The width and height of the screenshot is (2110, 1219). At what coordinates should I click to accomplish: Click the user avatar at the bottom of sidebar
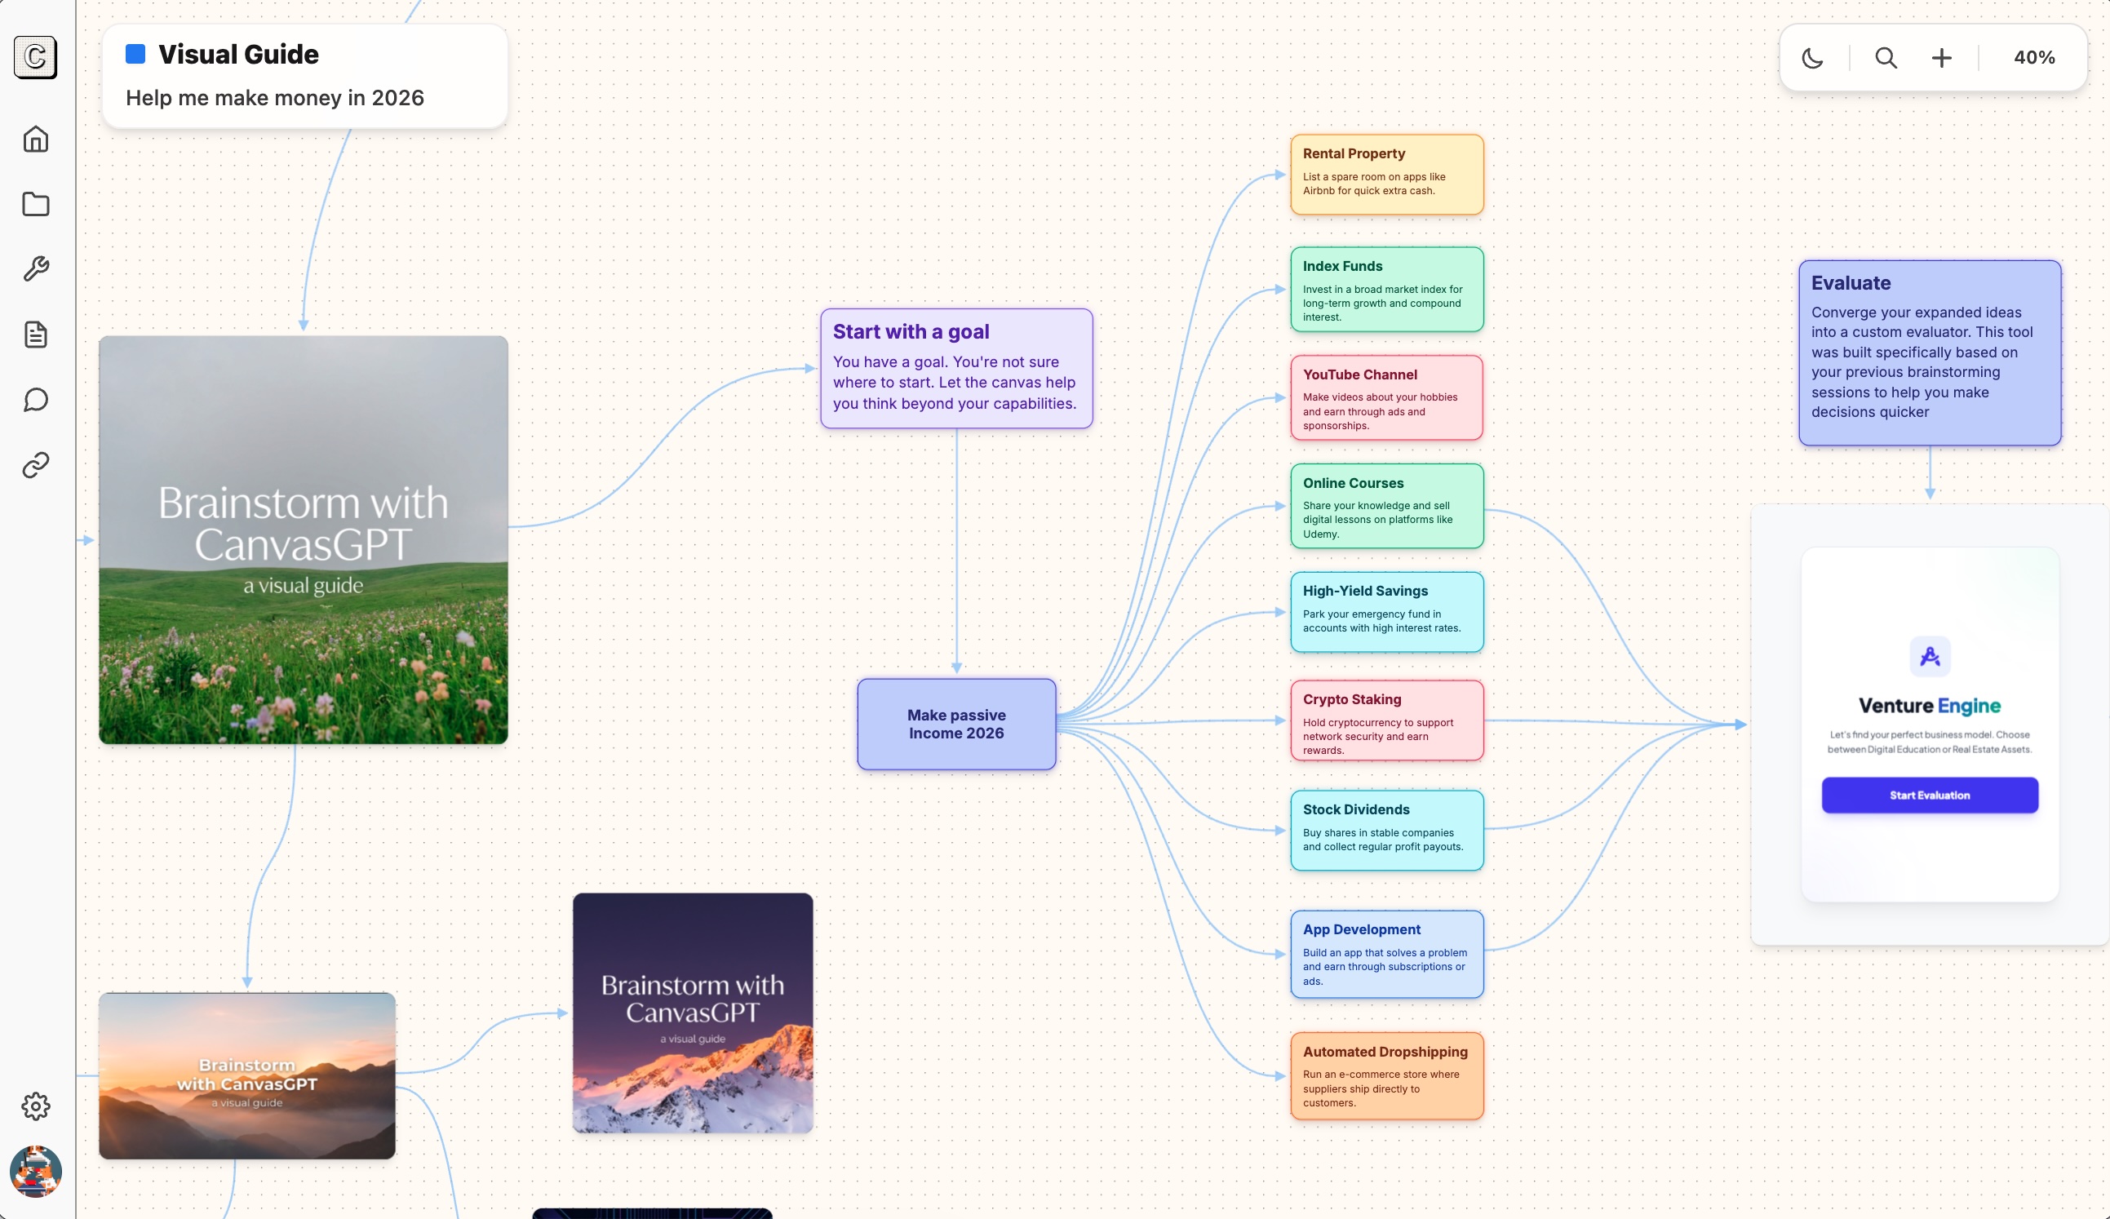point(35,1172)
